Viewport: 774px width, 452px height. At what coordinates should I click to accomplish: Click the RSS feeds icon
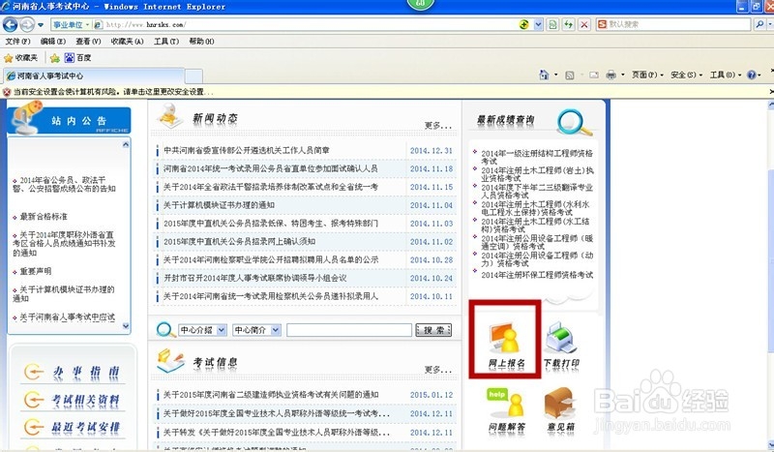click(x=570, y=75)
